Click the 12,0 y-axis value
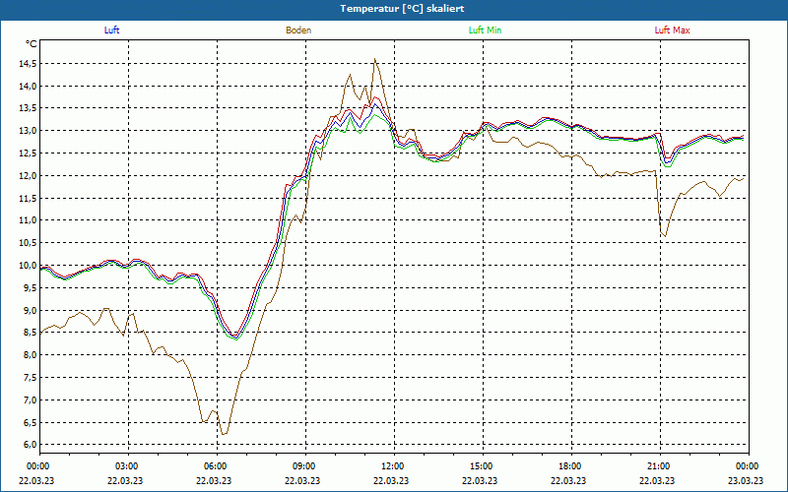The width and height of the screenshot is (788, 492). coord(29,176)
